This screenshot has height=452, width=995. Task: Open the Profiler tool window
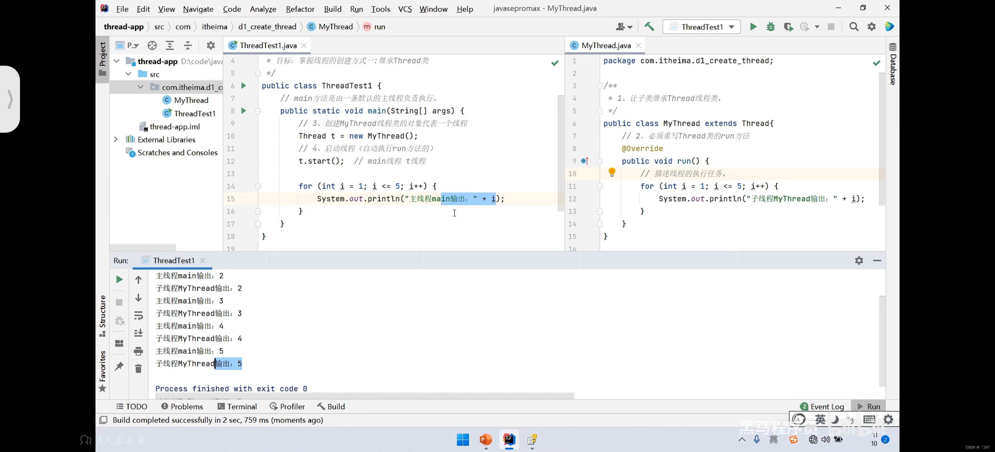tap(287, 406)
